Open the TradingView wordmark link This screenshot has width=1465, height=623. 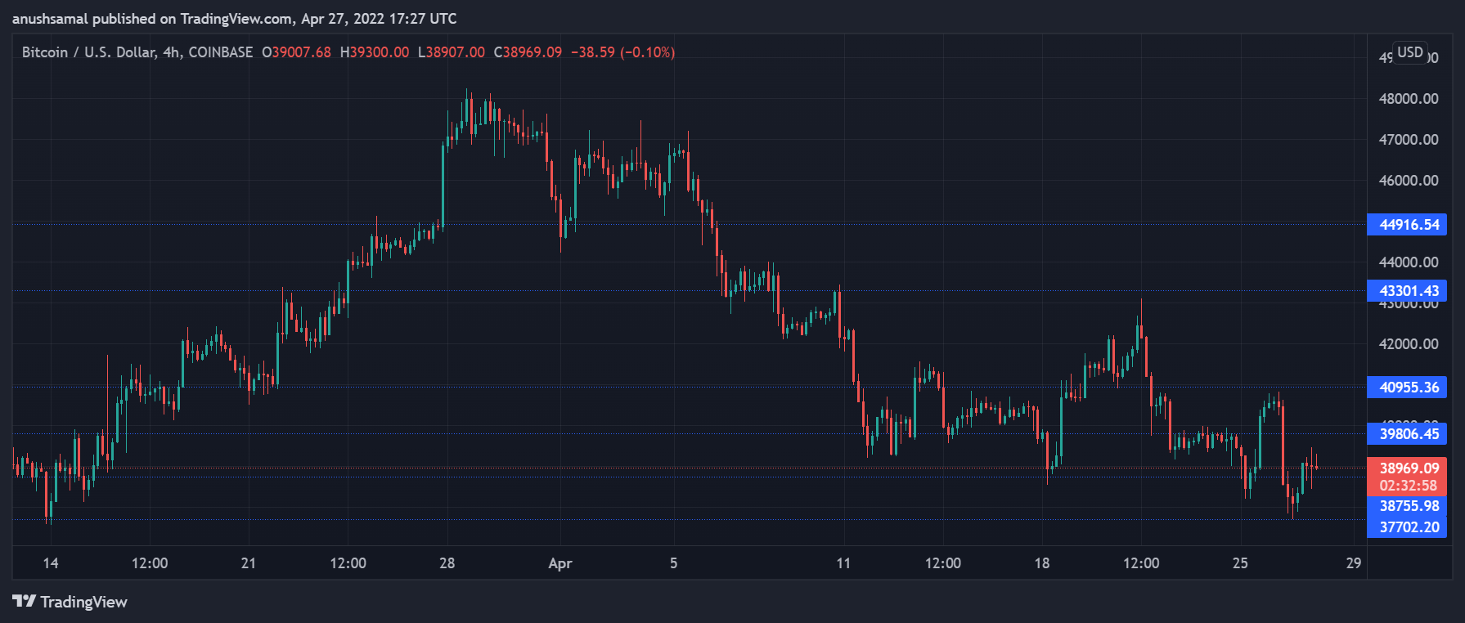point(83,602)
